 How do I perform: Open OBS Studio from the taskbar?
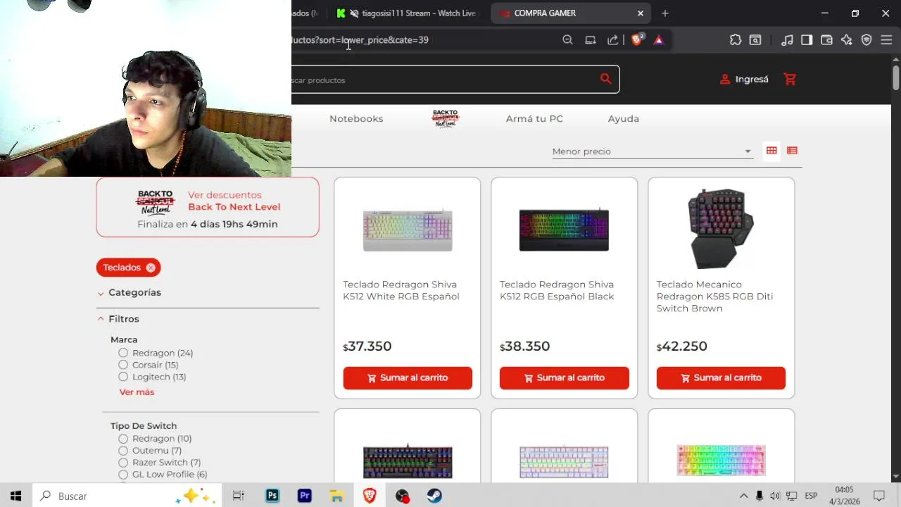pos(402,496)
